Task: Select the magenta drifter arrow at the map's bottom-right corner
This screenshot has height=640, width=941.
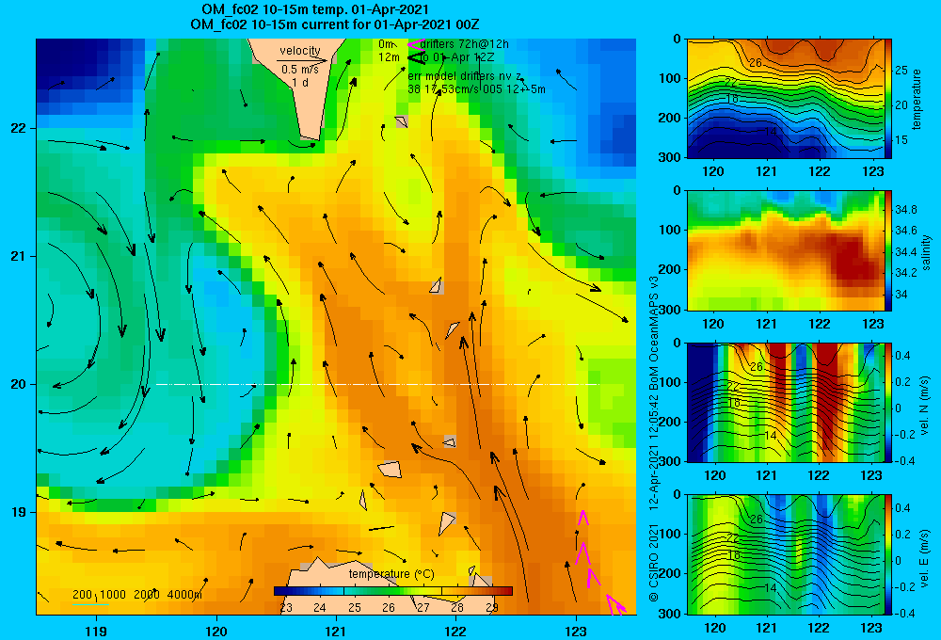Action: tap(615, 604)
